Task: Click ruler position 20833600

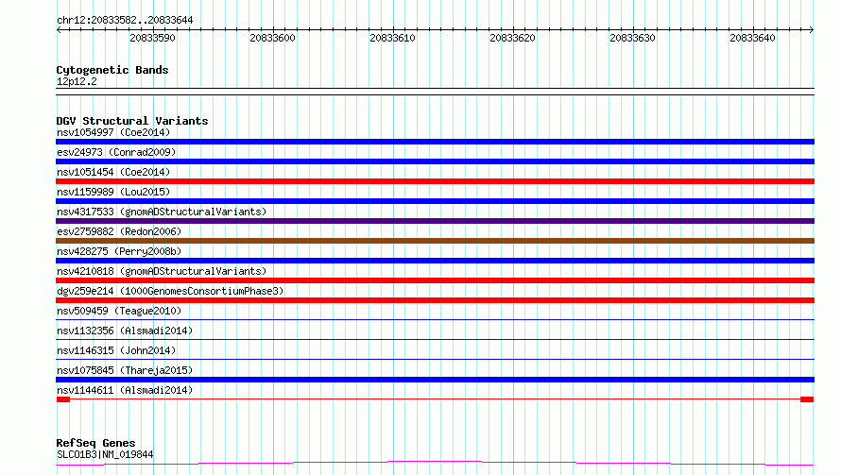Action: click(272, 38)
